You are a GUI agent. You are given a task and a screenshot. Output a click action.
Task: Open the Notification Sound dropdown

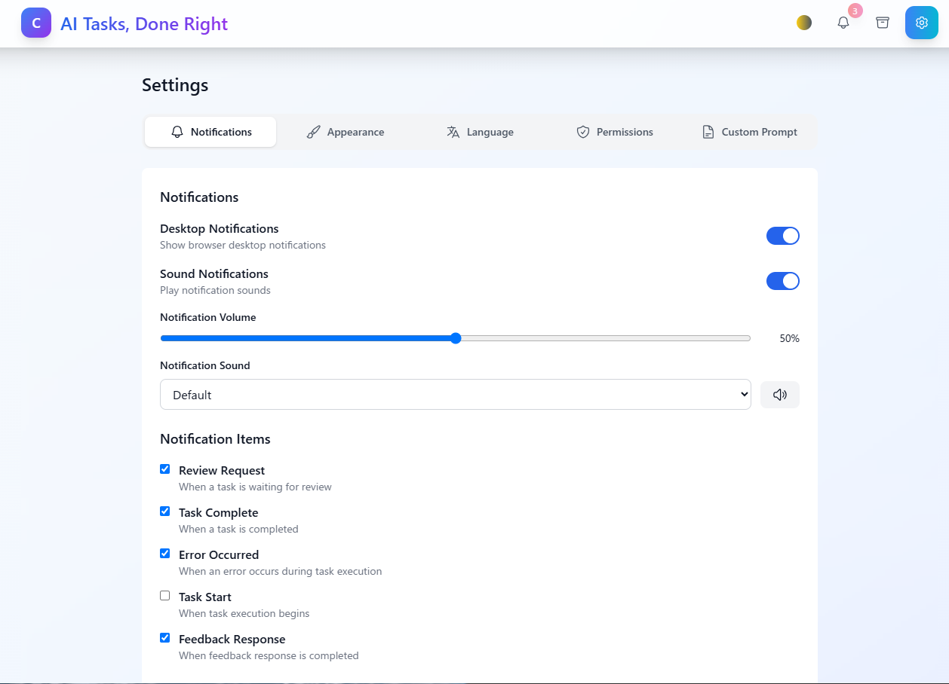pos(456,395)
